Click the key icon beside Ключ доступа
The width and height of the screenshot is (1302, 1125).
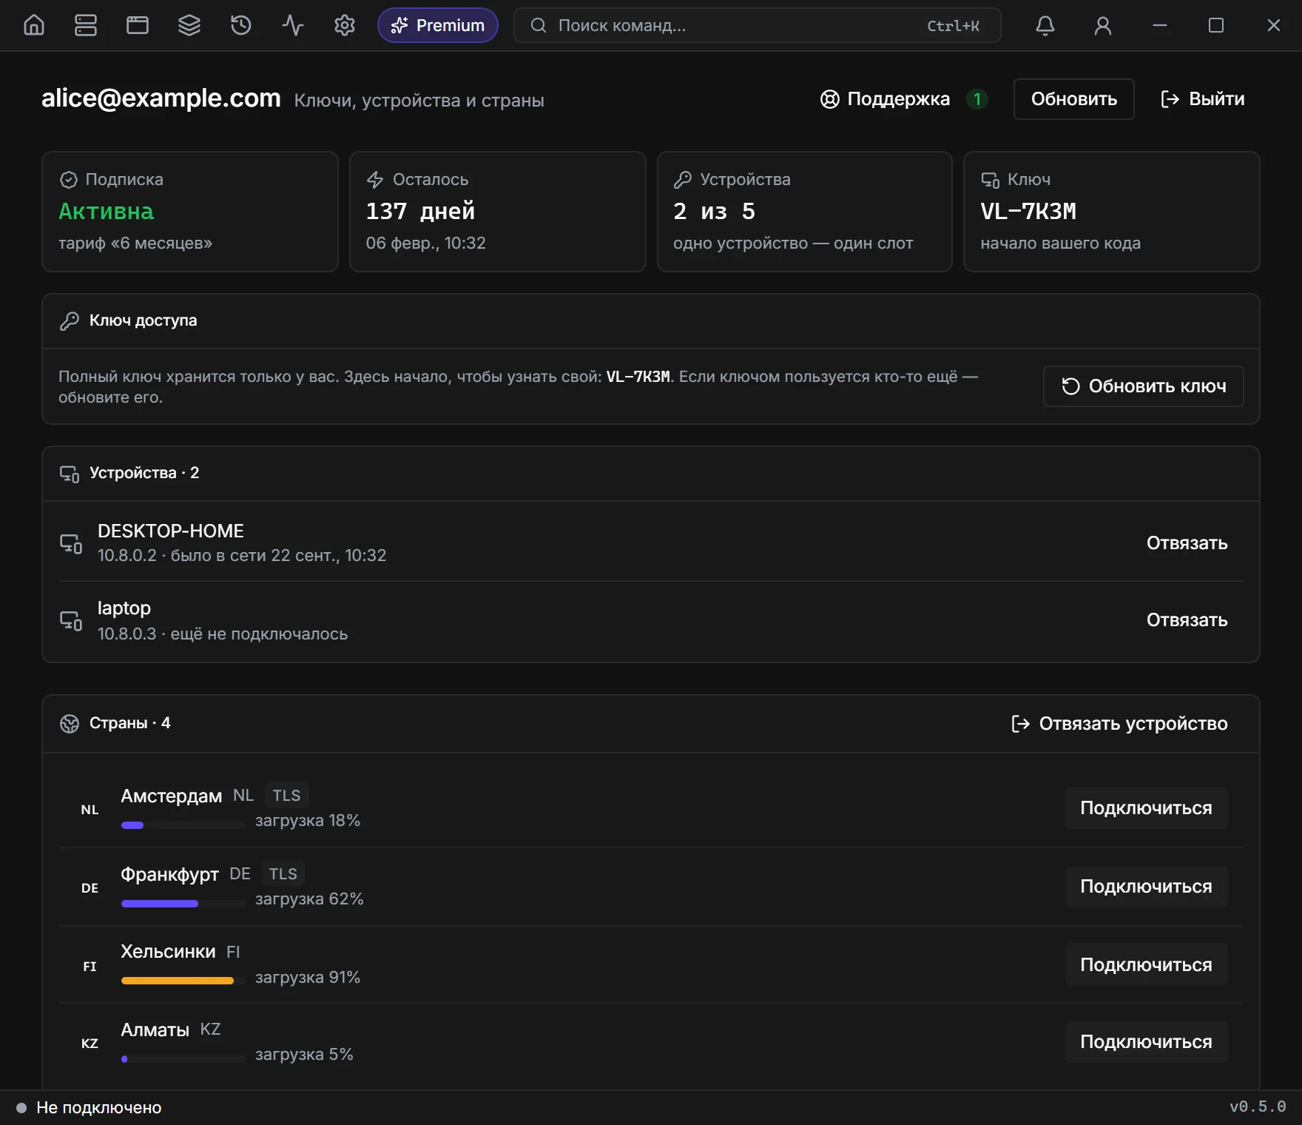click(x=70, y=320)
